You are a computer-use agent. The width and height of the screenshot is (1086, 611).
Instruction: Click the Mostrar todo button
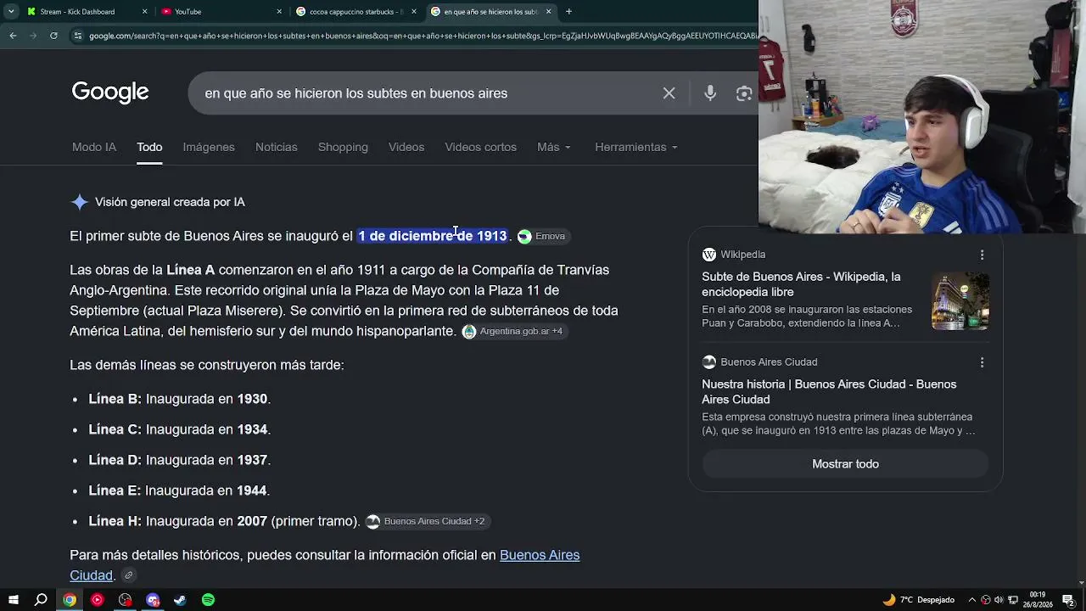tap(845, 464)
